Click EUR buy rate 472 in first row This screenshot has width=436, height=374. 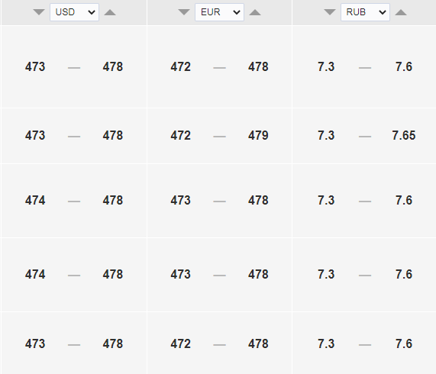[181, 67]
